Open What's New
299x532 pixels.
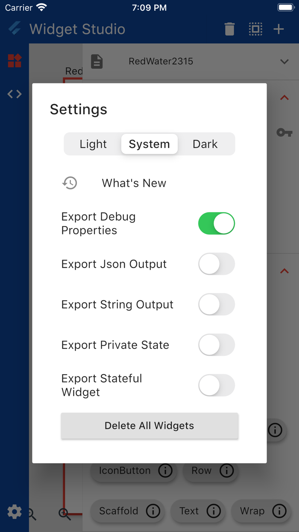pos(133,183)
